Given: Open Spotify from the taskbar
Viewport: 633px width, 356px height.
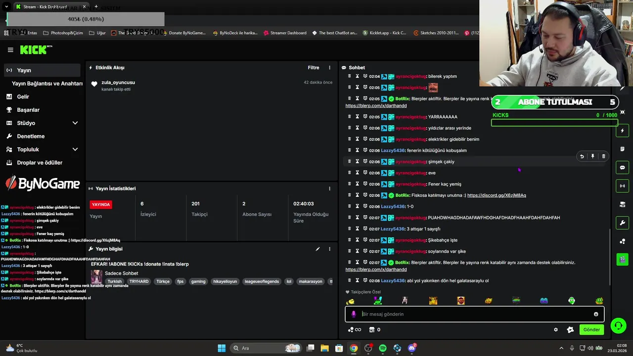Looking at the screenshot, I should [383, 348].
